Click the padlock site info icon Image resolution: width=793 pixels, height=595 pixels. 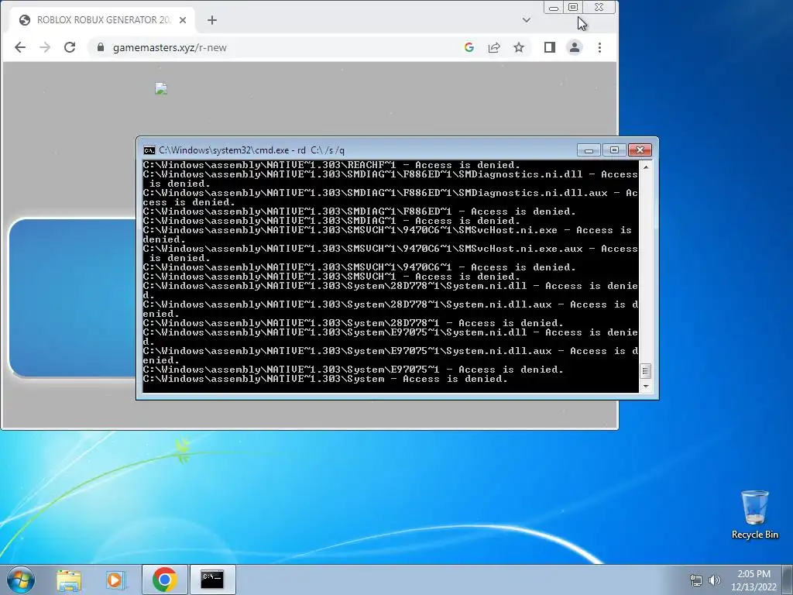coord(101,47)
